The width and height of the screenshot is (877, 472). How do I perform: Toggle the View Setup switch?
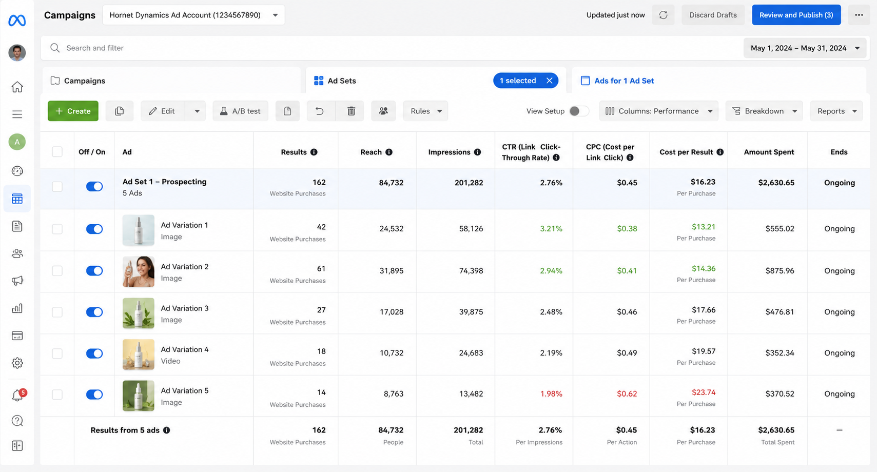pos(579,111)
